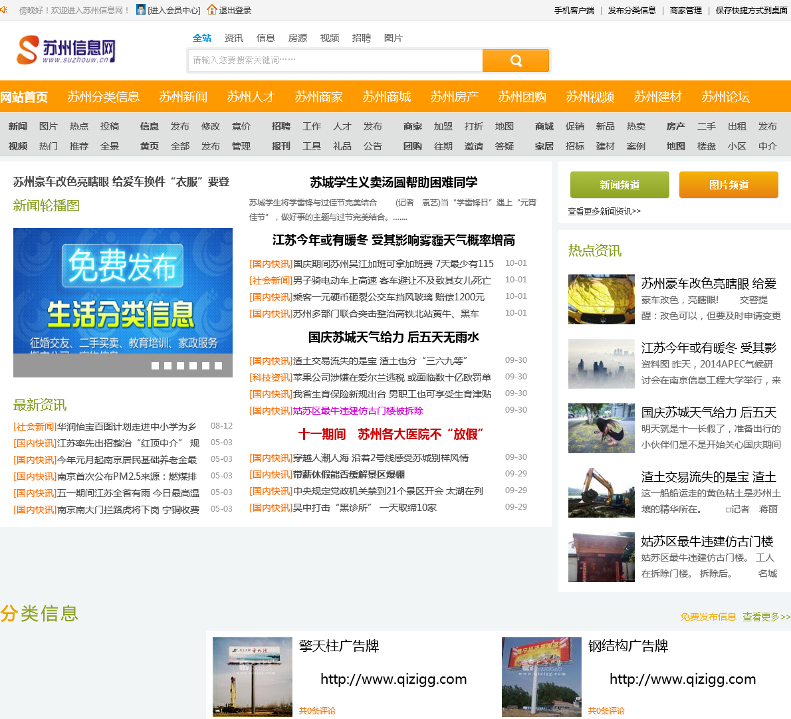Open headline 苏城学生义卖汤圆帮助困难同学

394,182
